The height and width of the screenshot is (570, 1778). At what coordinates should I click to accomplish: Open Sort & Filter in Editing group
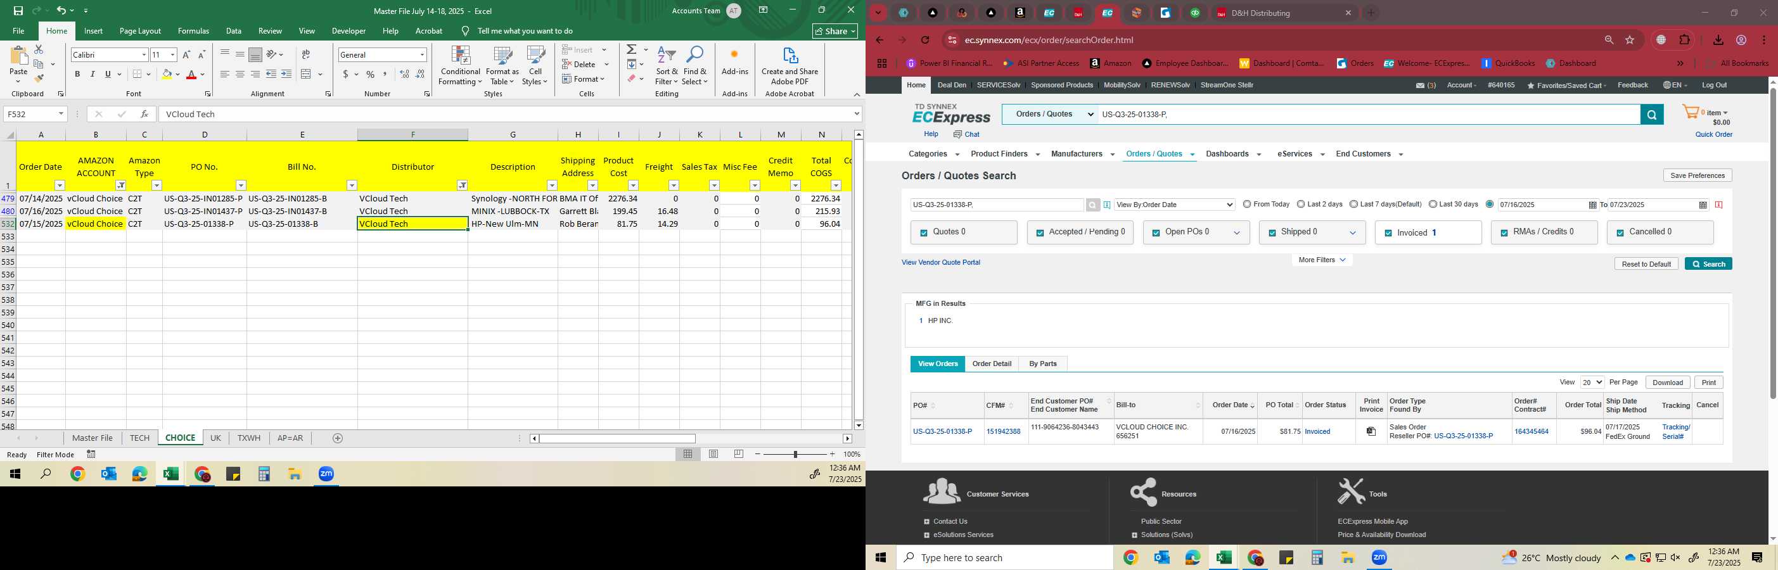pos(667,66)
